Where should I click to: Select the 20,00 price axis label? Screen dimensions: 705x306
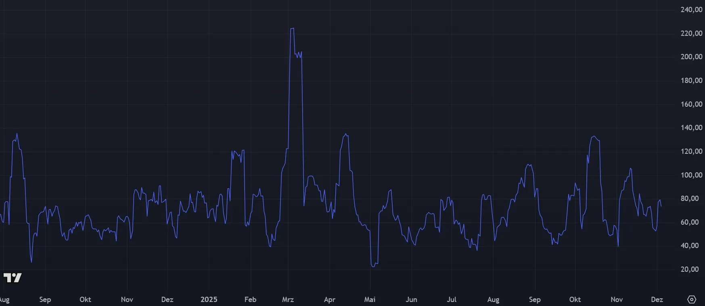coord(690,269)
